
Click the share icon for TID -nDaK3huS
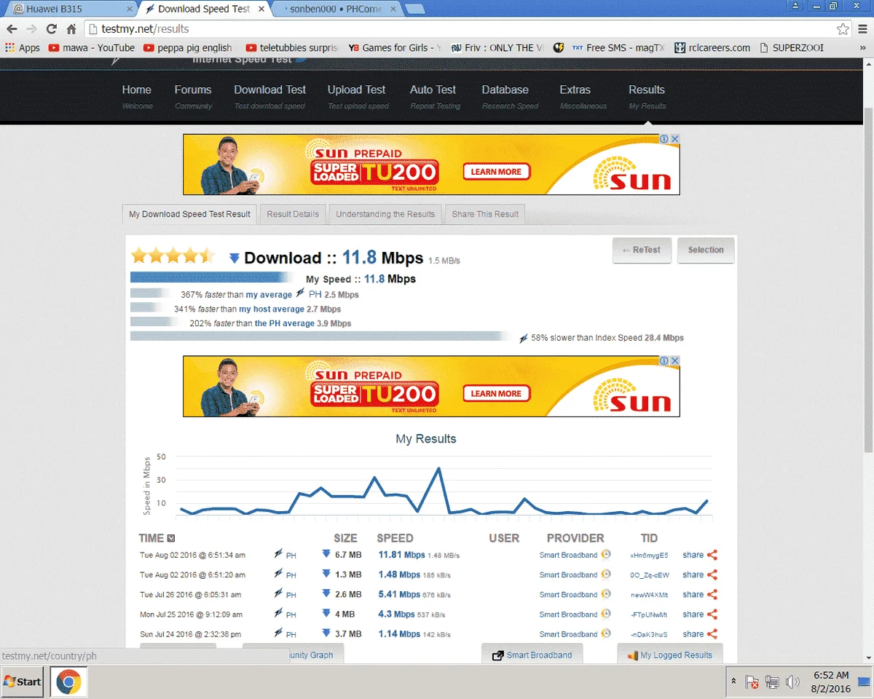coord(712,633)
